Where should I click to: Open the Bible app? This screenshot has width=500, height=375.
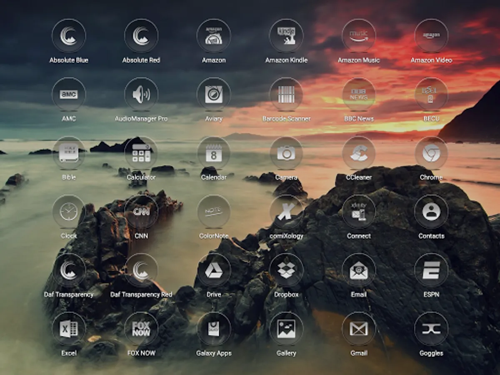69,153
